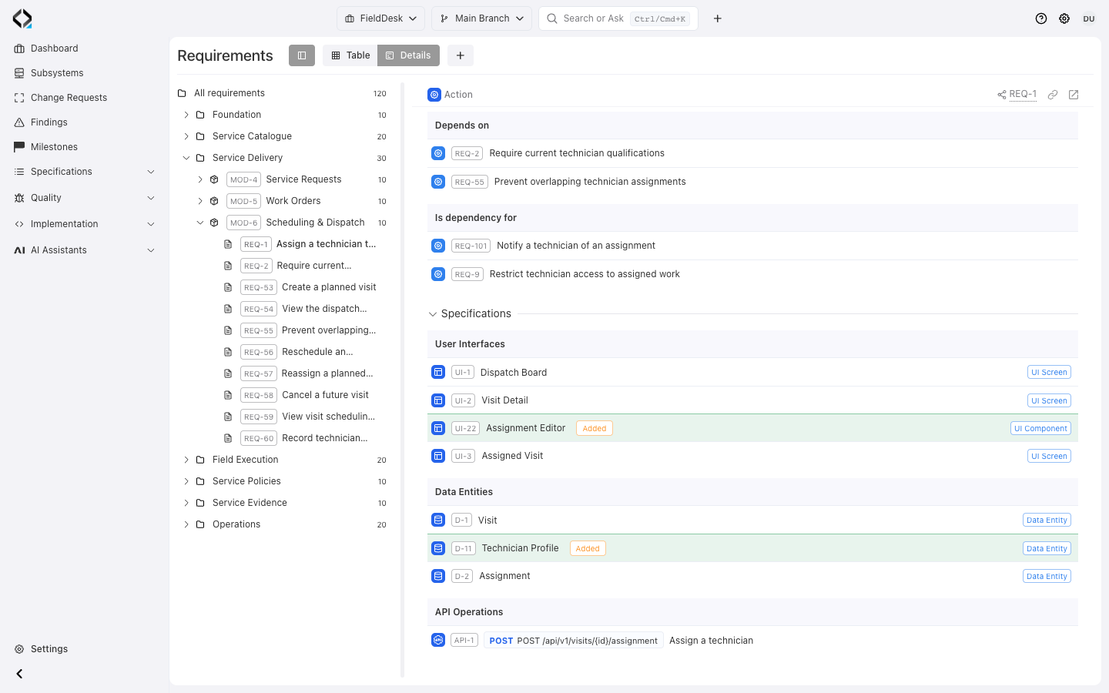Click the REQ-9 requirement gear icon
Viewport: 1109px width, 693px height.
tap(438, 274)
